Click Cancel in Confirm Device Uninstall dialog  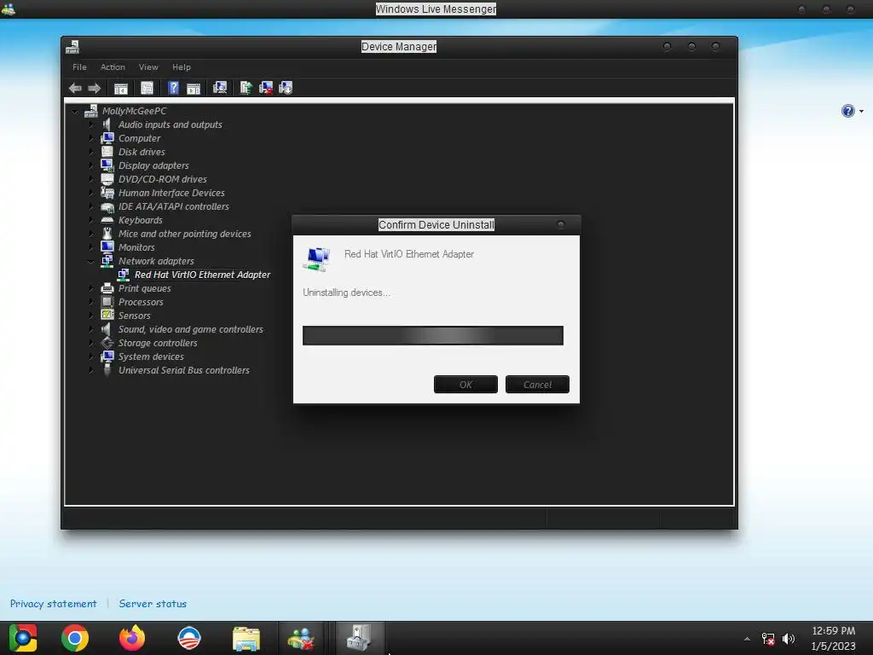coord(537,385)
